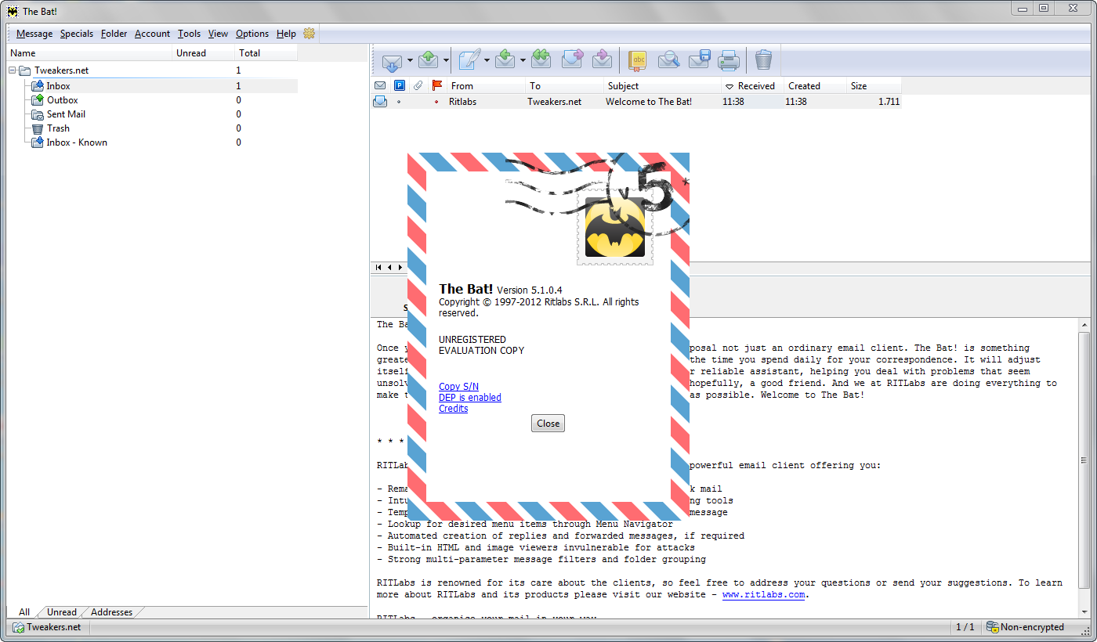Click the Delete trash can toolbar icon
Viewport: 1097px width, 642px height.
[764, 60]
